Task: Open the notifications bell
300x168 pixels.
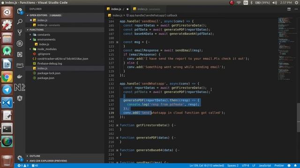Action: [295, 166]
